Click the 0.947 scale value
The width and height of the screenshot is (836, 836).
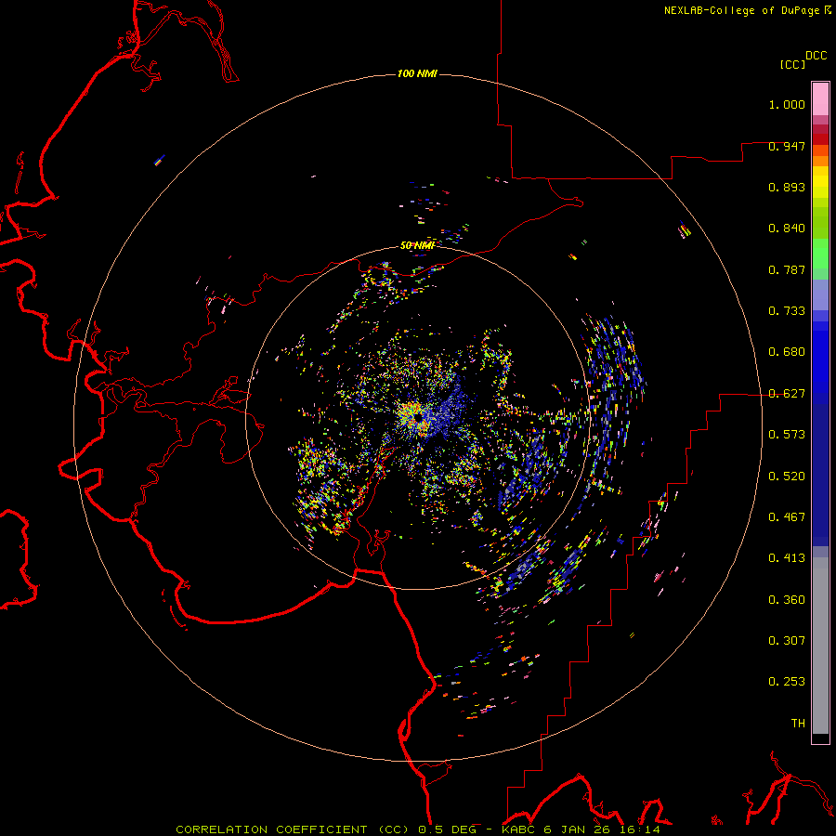tap(787, 146)
